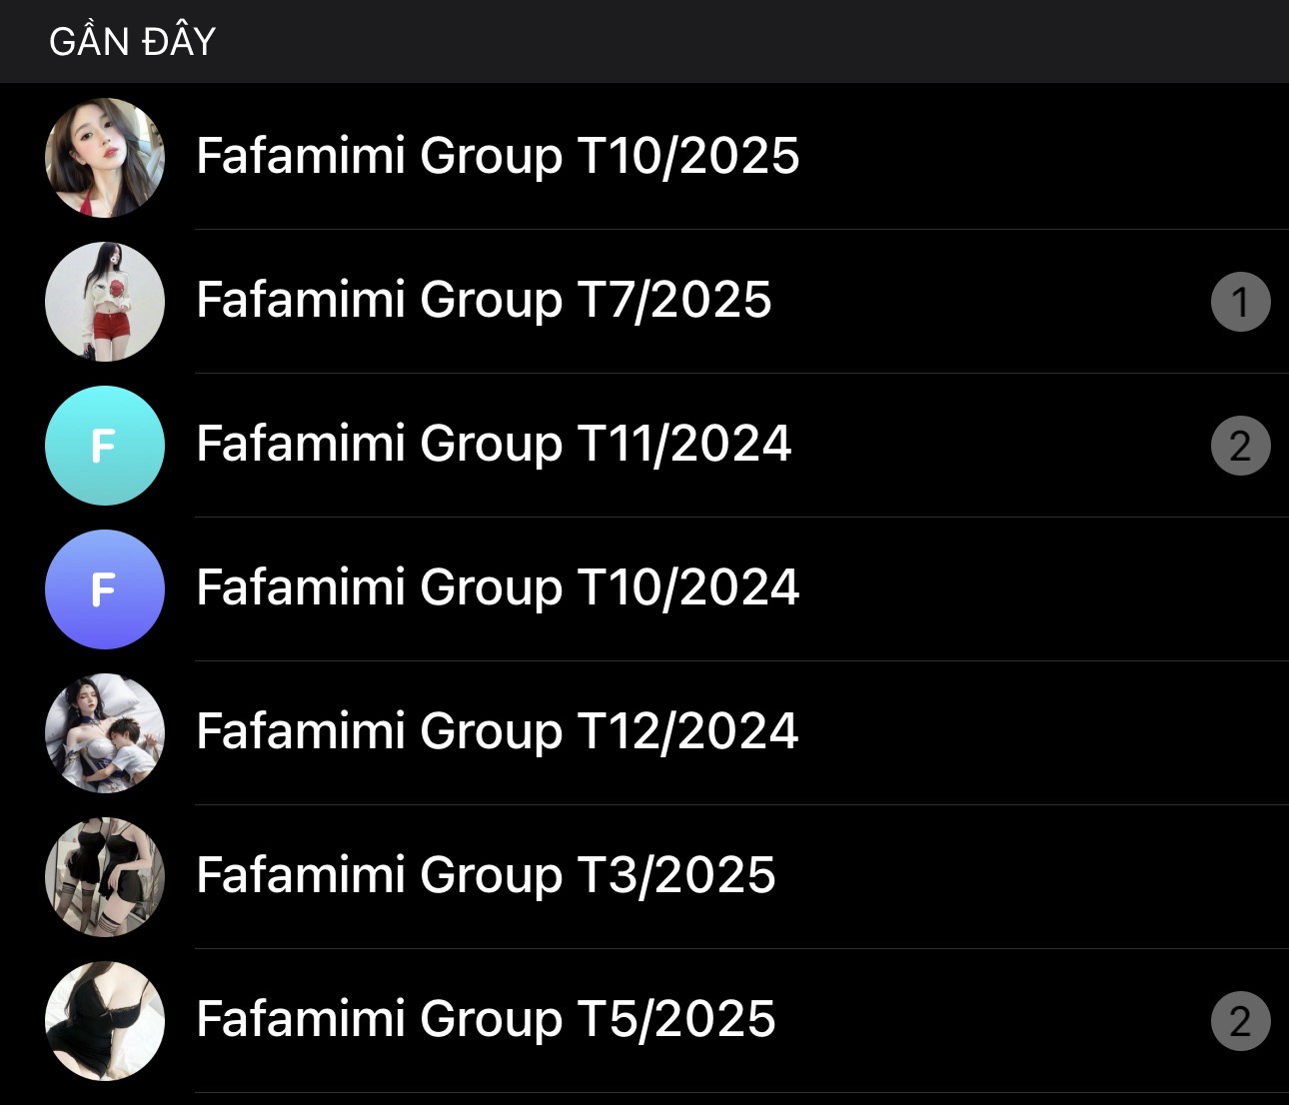1289x1105 pixels.
Task: Tap the Fafamimi Group T10/2025 profile photo
Action: coord(105,158)
